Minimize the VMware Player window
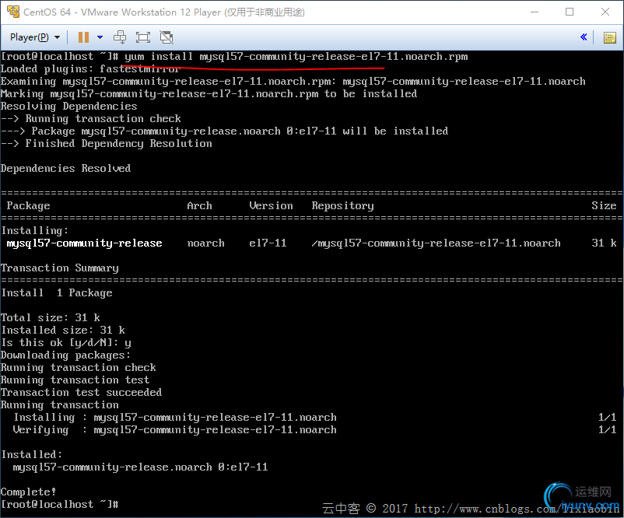Image resolution: width=624 pixels, height=518 pixels. coord(535,12)
